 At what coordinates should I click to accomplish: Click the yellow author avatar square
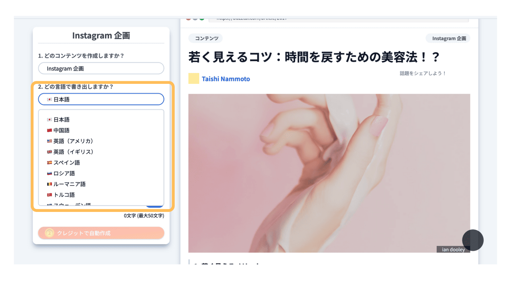[194, 79]
